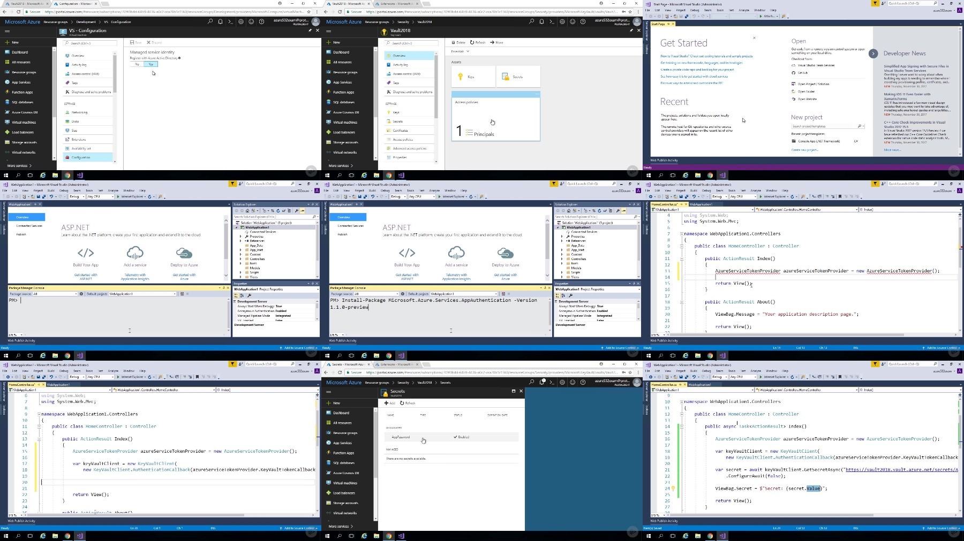Click the Extensions icon in VS settings menu

click(x=67, y=139)
